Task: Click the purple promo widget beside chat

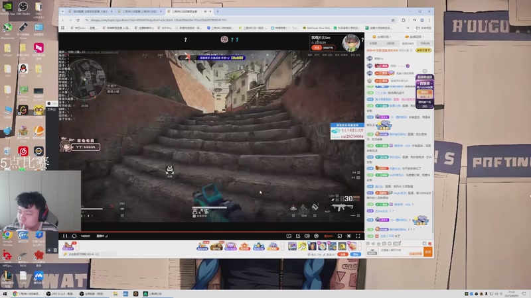Action: [x=424, y=91]
